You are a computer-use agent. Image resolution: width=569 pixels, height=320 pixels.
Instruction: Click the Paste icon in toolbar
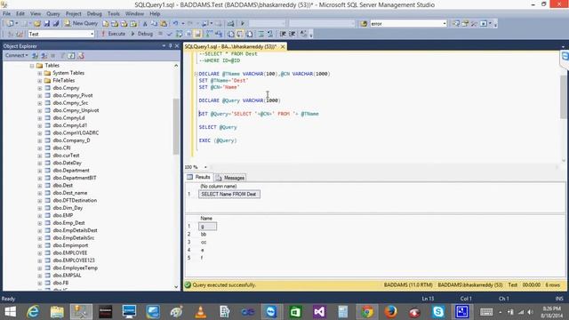[164, 24]
